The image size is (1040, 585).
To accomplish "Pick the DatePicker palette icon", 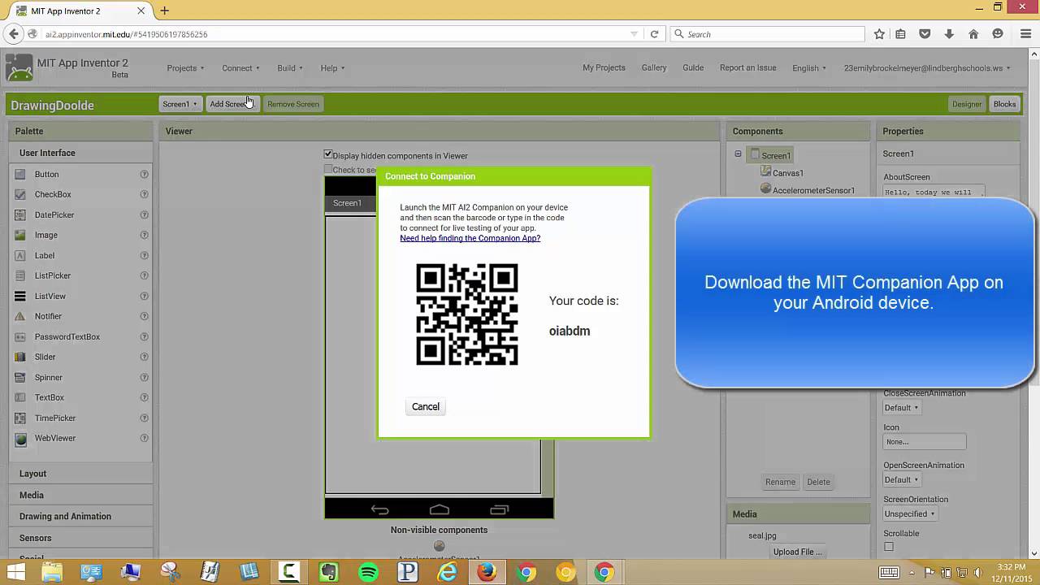I will click(x=20, y=214).
